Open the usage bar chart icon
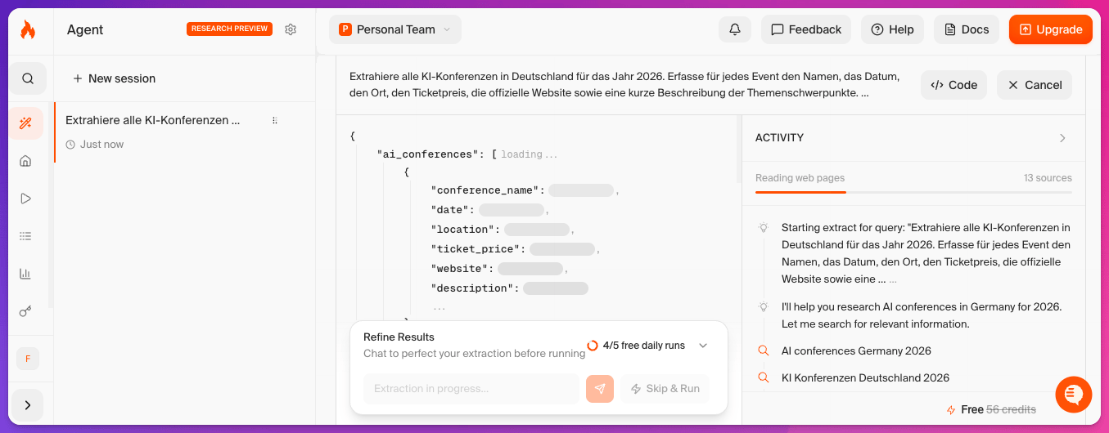This screenshot has width=1109, height=433. pyautogui.click(x=25, y=274)
